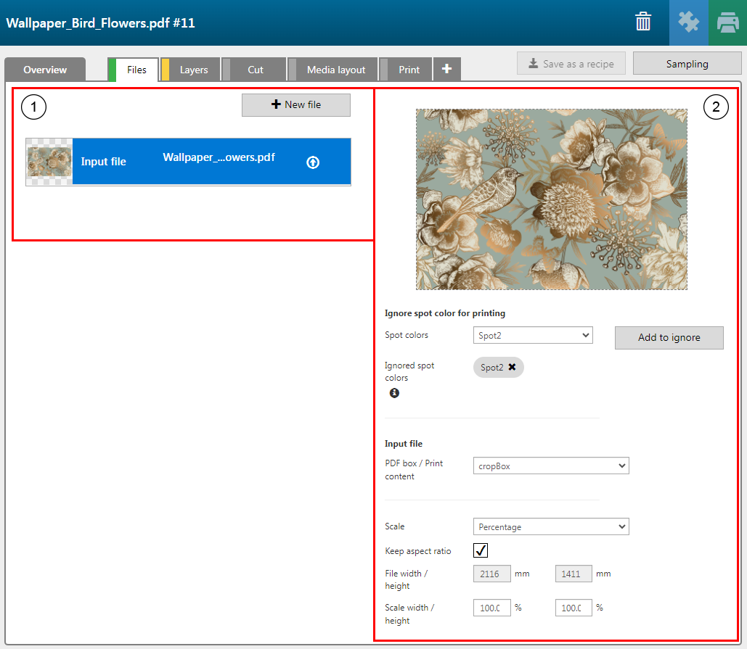Go to the Overview tab
Viewport: 747px width, 649px height.
pos(45,70)
